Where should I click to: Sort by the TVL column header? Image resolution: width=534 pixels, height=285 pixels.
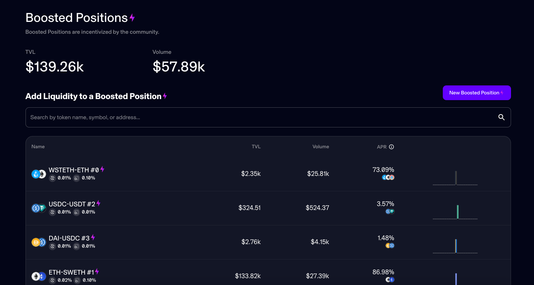(256, 146)
